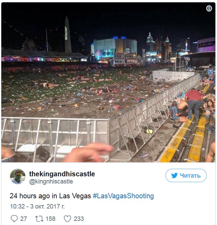This screenshot has width=217, height=225.
Task: Click the retweet count 158
Action: coord(50,219)
